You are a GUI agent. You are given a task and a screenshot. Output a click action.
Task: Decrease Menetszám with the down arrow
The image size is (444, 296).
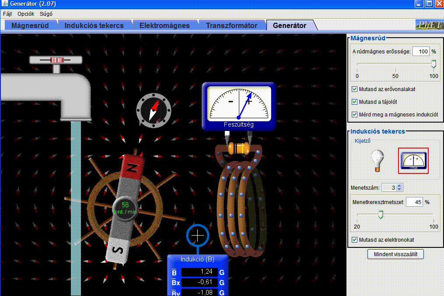point(399,190)
